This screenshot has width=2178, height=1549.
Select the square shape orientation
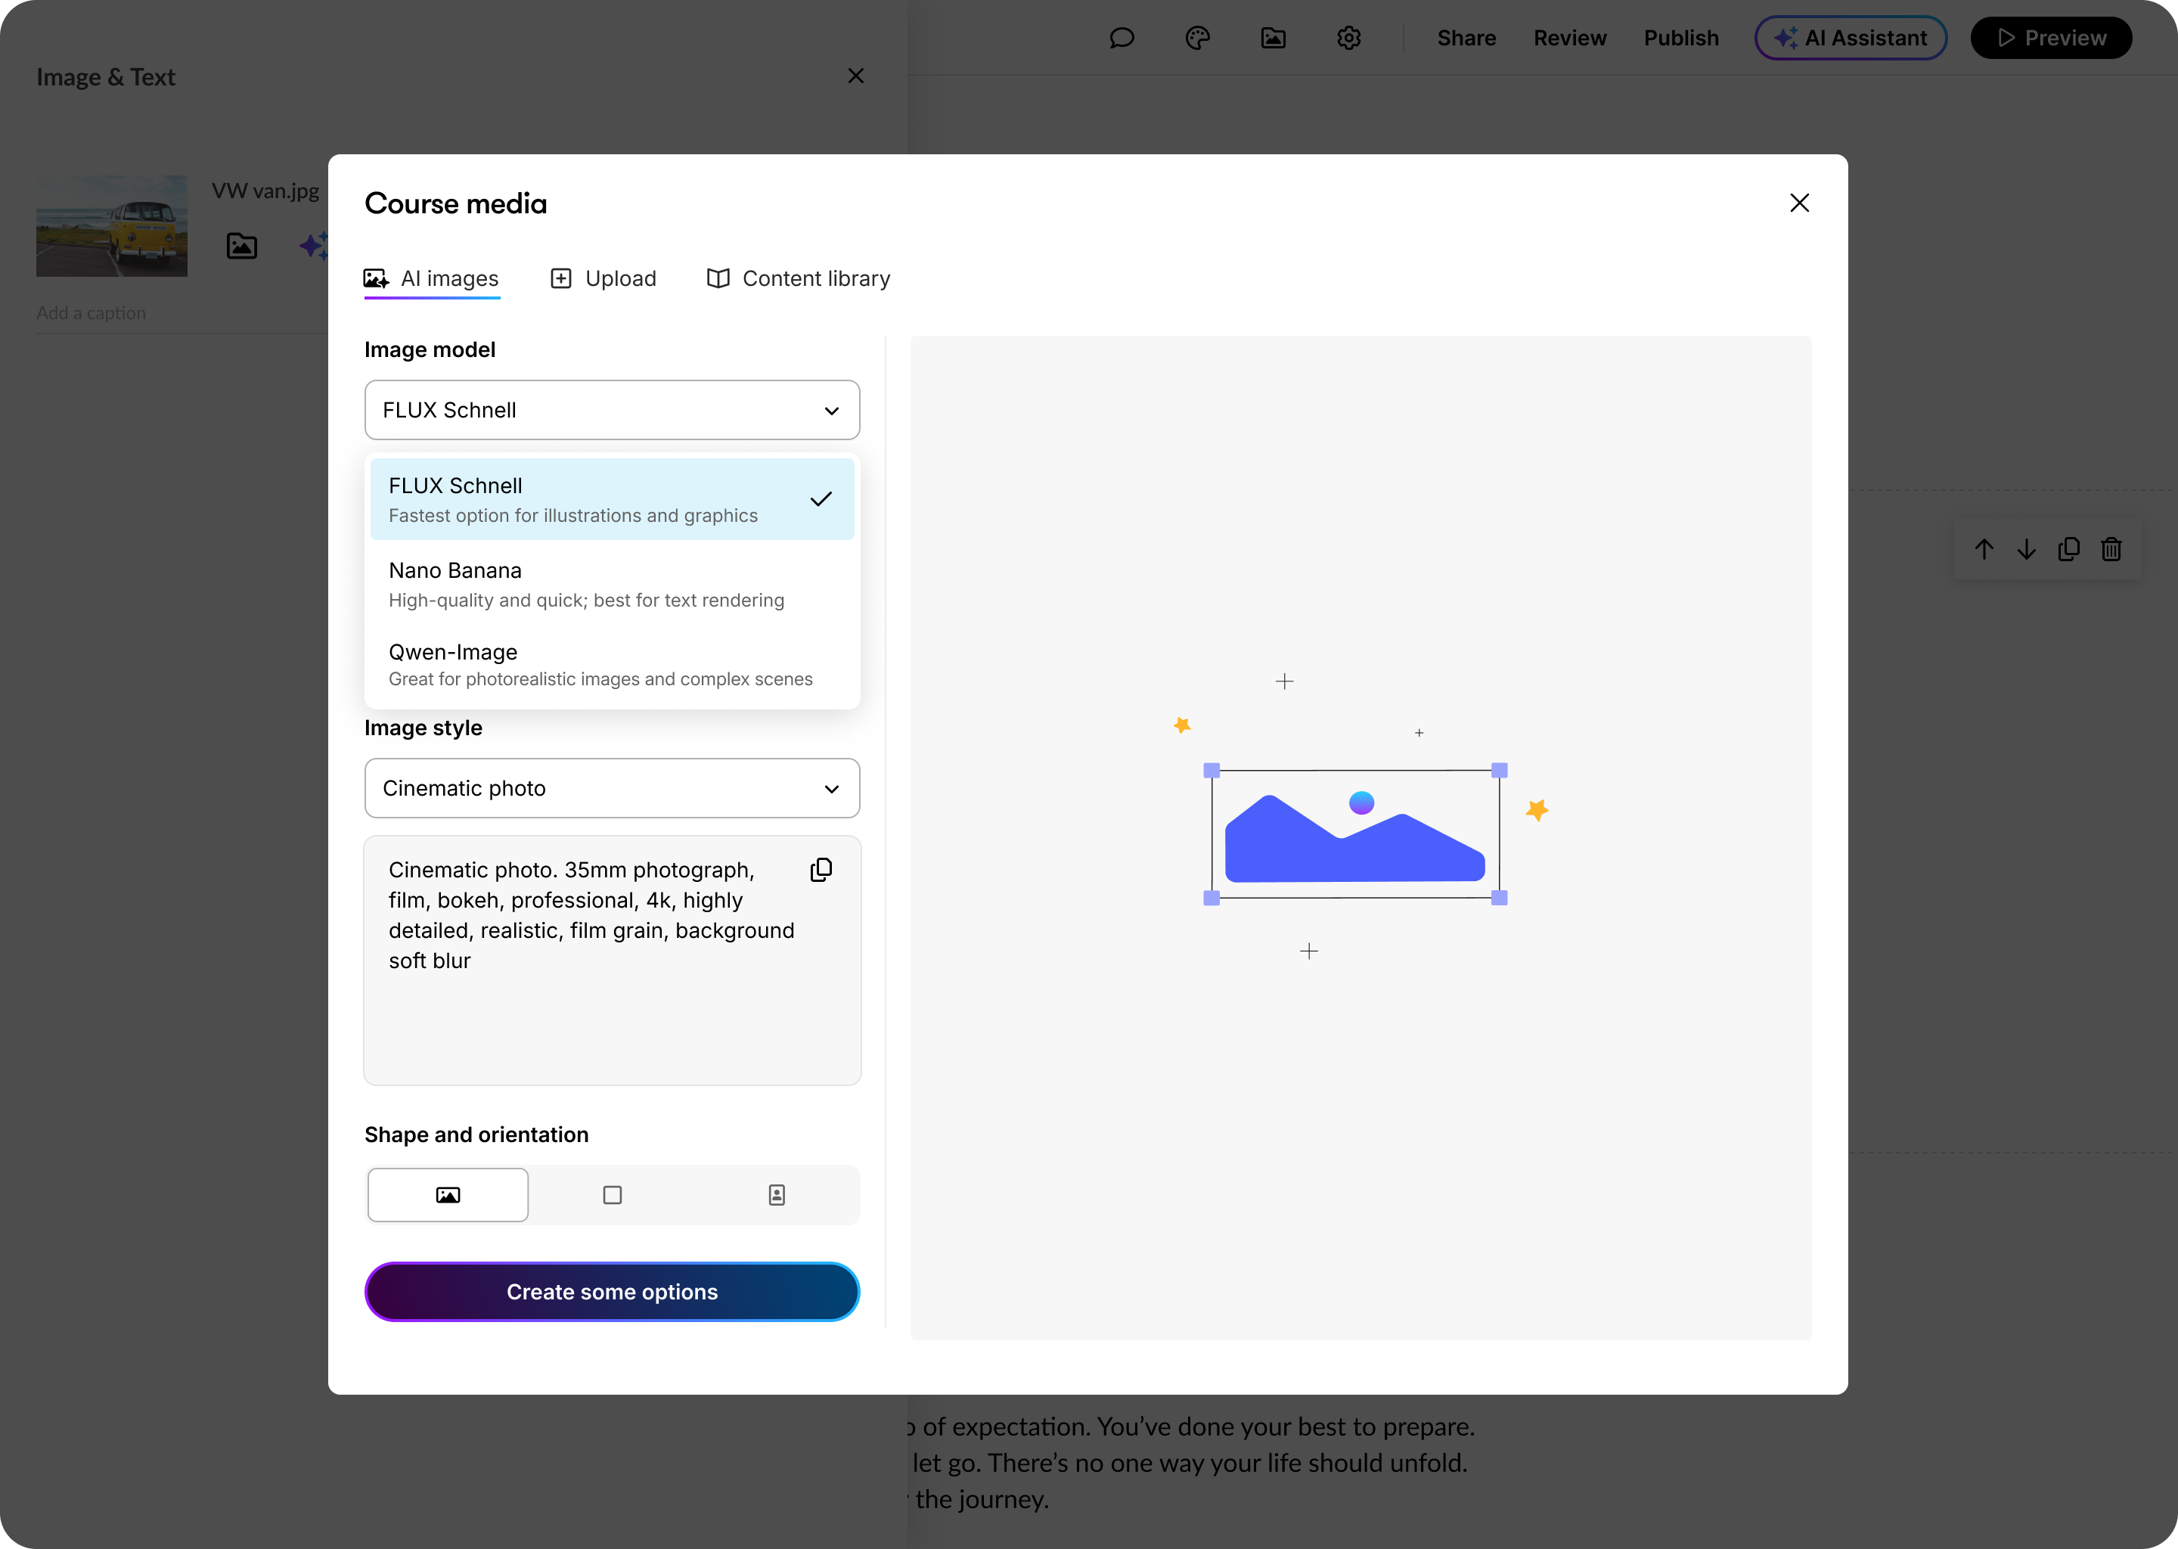coord(613,1194)
